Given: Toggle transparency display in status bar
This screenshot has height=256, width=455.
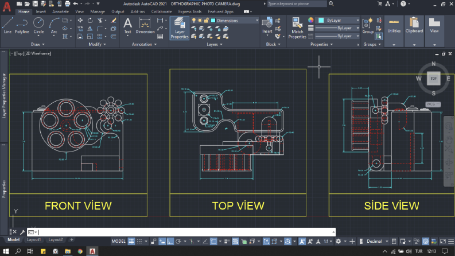Looking at the screenshot, I should [235, 241].
